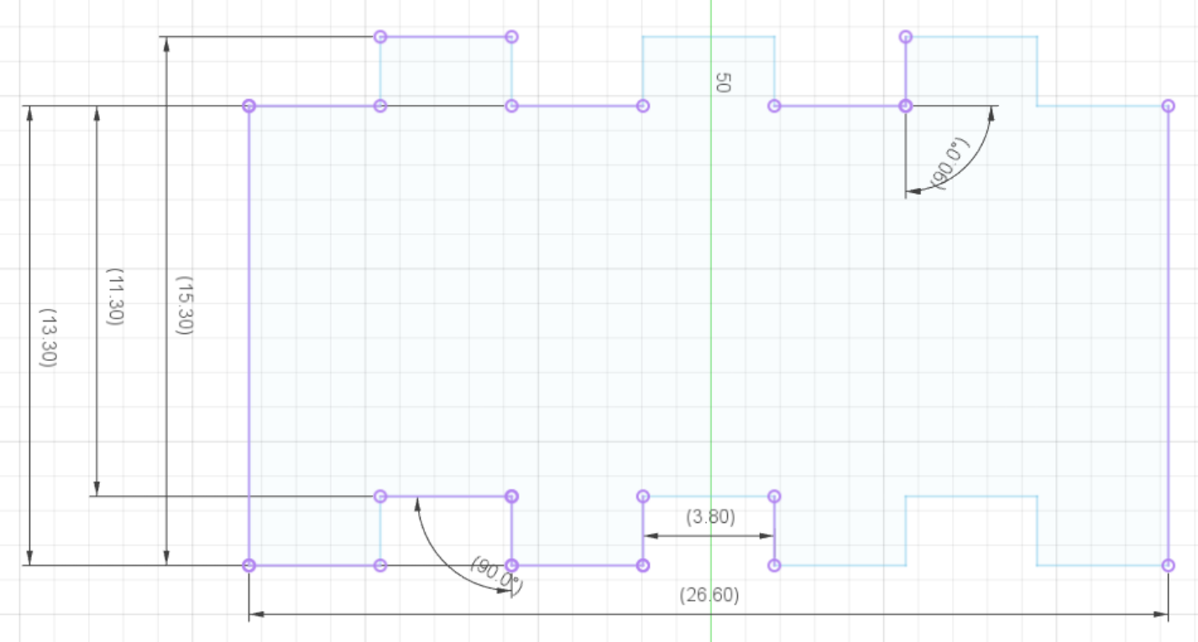Viewport: 1198px width, 642px height.
Task: Select sketch point at profile's bottom-right corner
Action: click(1168, 566)
